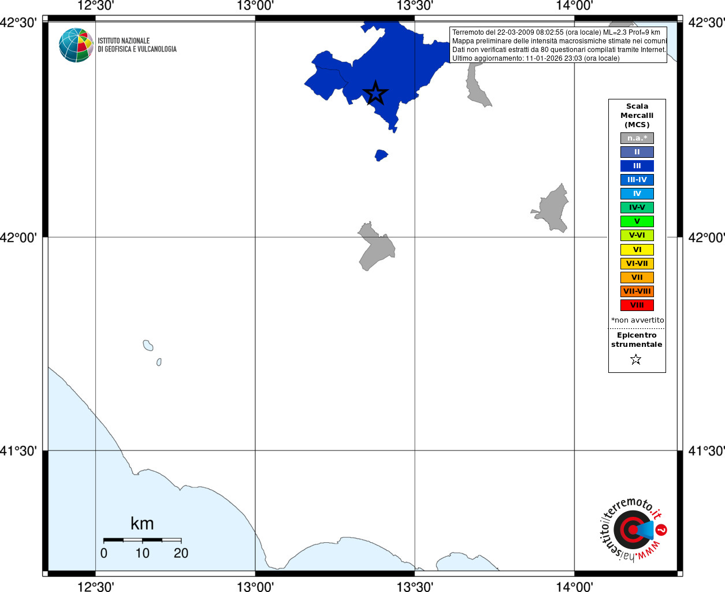The height and width of the screenshot is (592, 725).
Task: Click the left 42°30' latitude label
Action: (18, 23)
